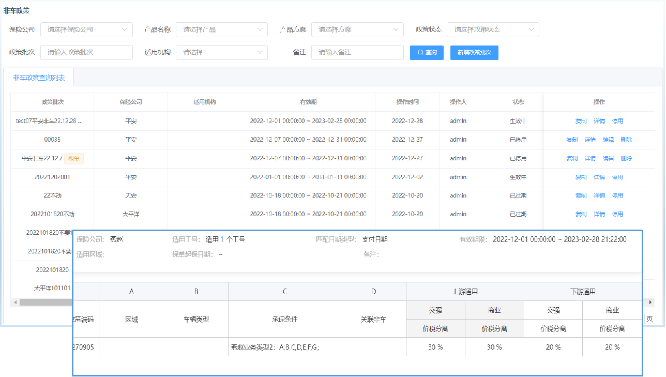This screenshot has width=666, height=377.
Task: Click the 有效期 column header
Action: [308, 102]
